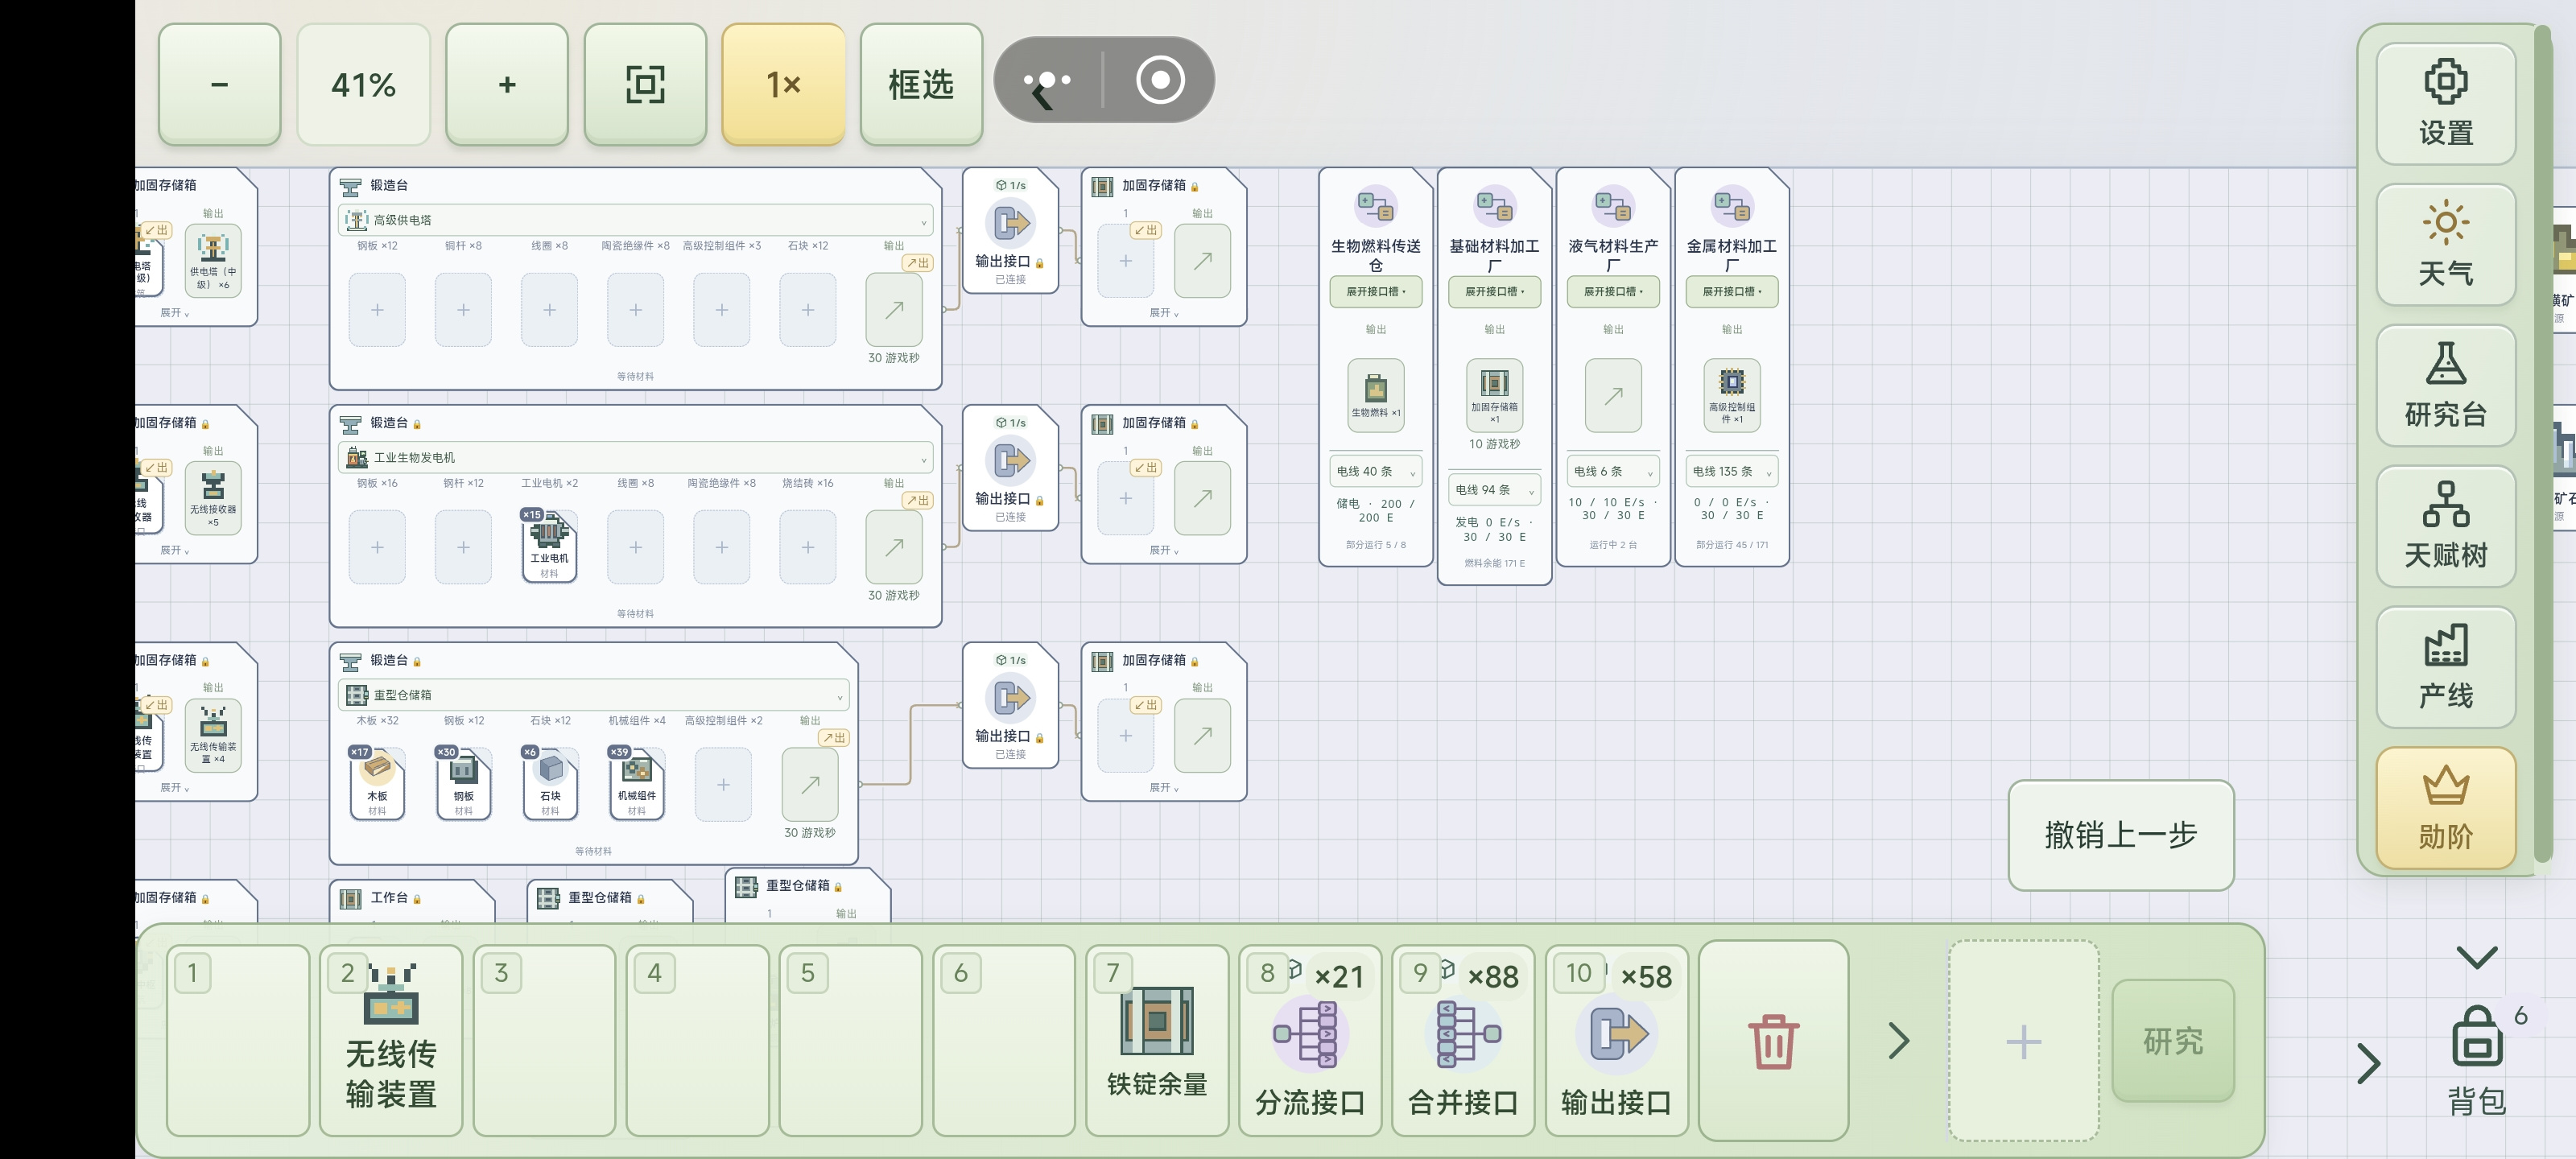The width and height of the screenshot is (2576, 1159).
Task: Zoom in with the plus button
Action: [x=507, y=85]
